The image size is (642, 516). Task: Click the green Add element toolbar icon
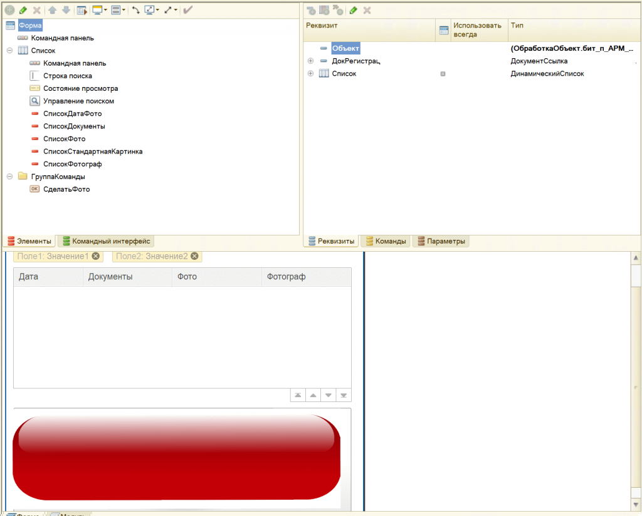(10, 10)
